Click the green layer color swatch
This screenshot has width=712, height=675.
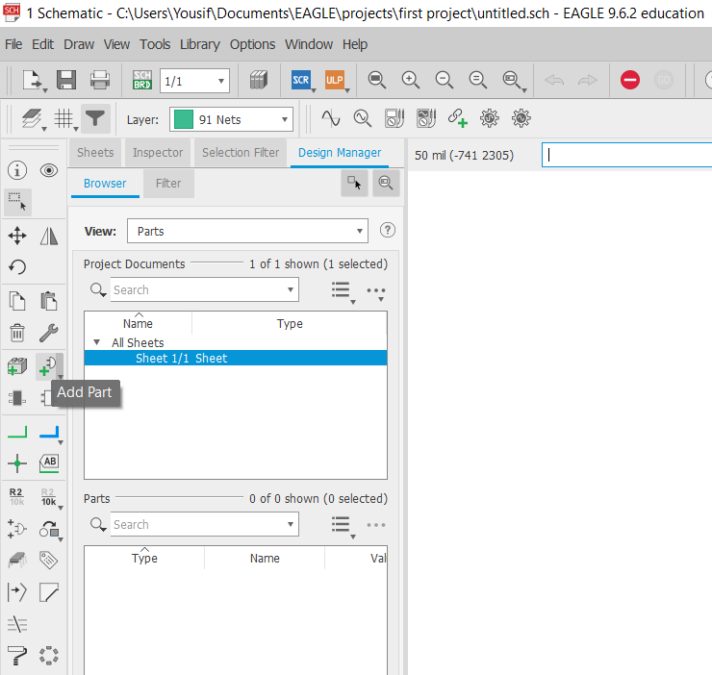[184, 120]
